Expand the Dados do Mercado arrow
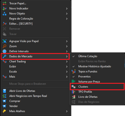The image size is (125, 116). coord(67,57)
